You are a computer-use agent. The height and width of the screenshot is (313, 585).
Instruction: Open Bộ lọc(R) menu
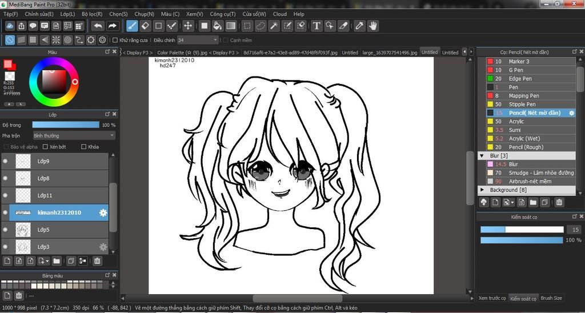[x=92, y=14]
